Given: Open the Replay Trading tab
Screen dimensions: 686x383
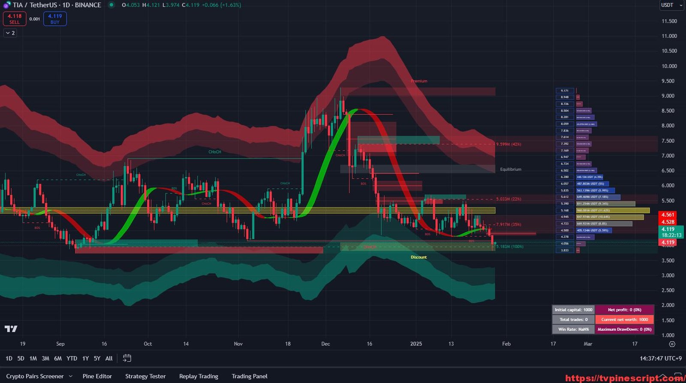Looking at the screenshot, I should click(199, 376).
